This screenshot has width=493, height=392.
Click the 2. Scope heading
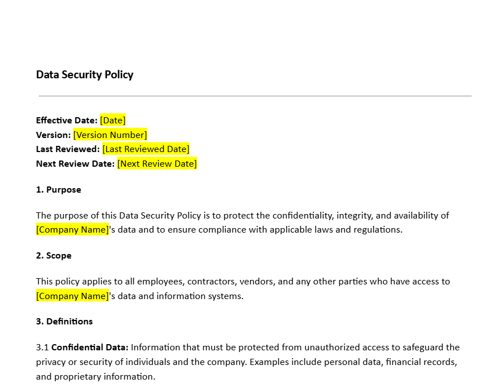pos(54,256)
